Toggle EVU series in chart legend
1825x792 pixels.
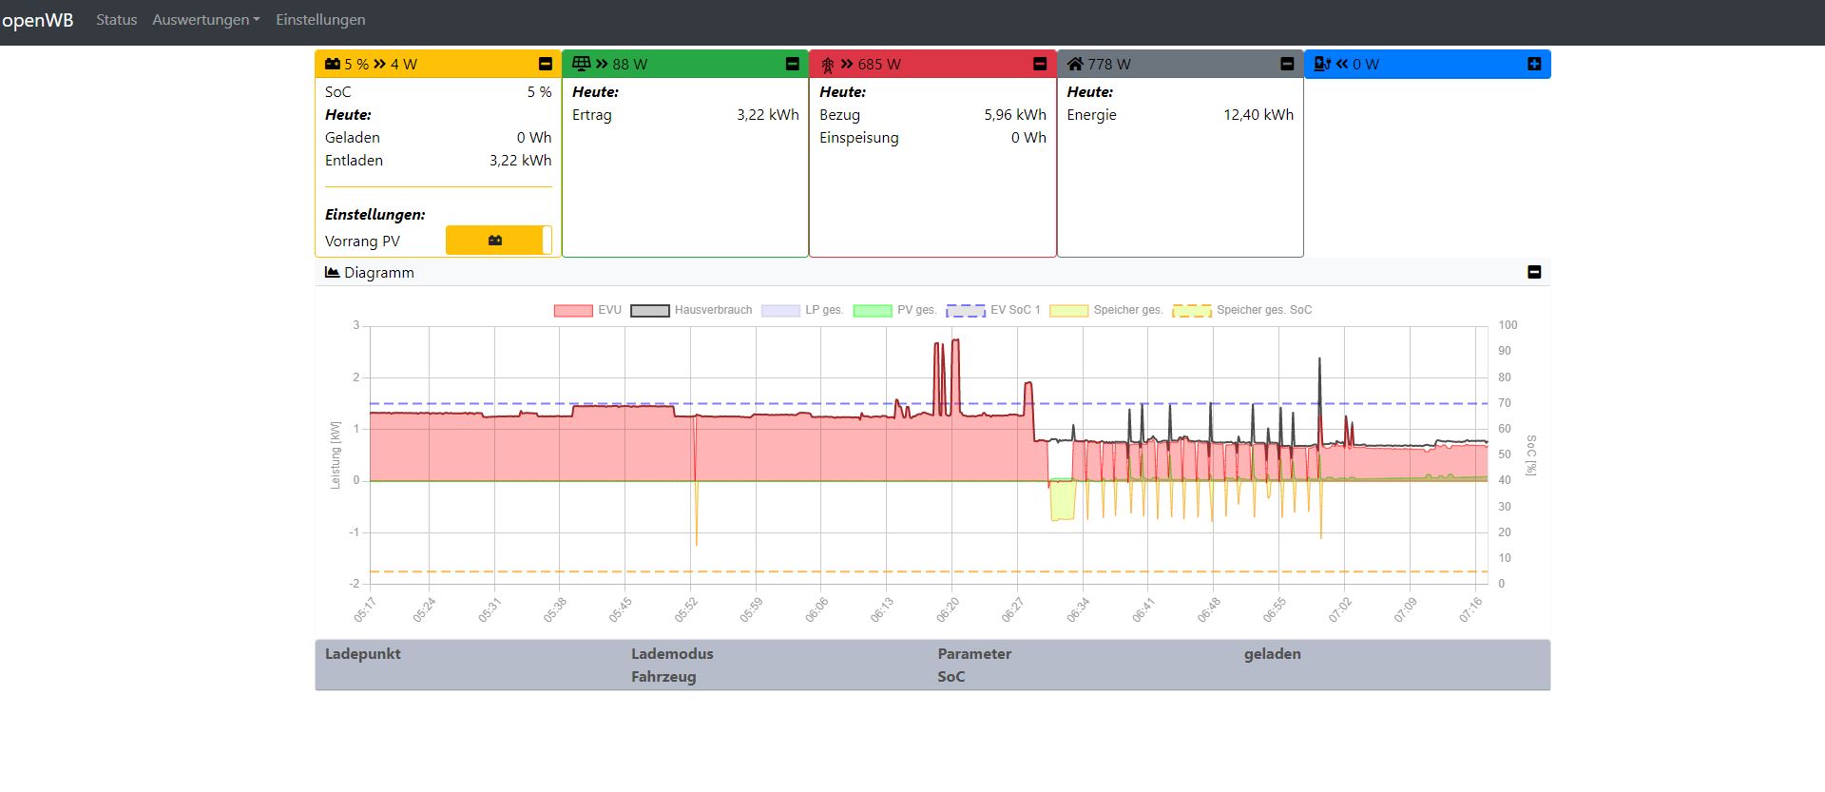tap(587, 310)
